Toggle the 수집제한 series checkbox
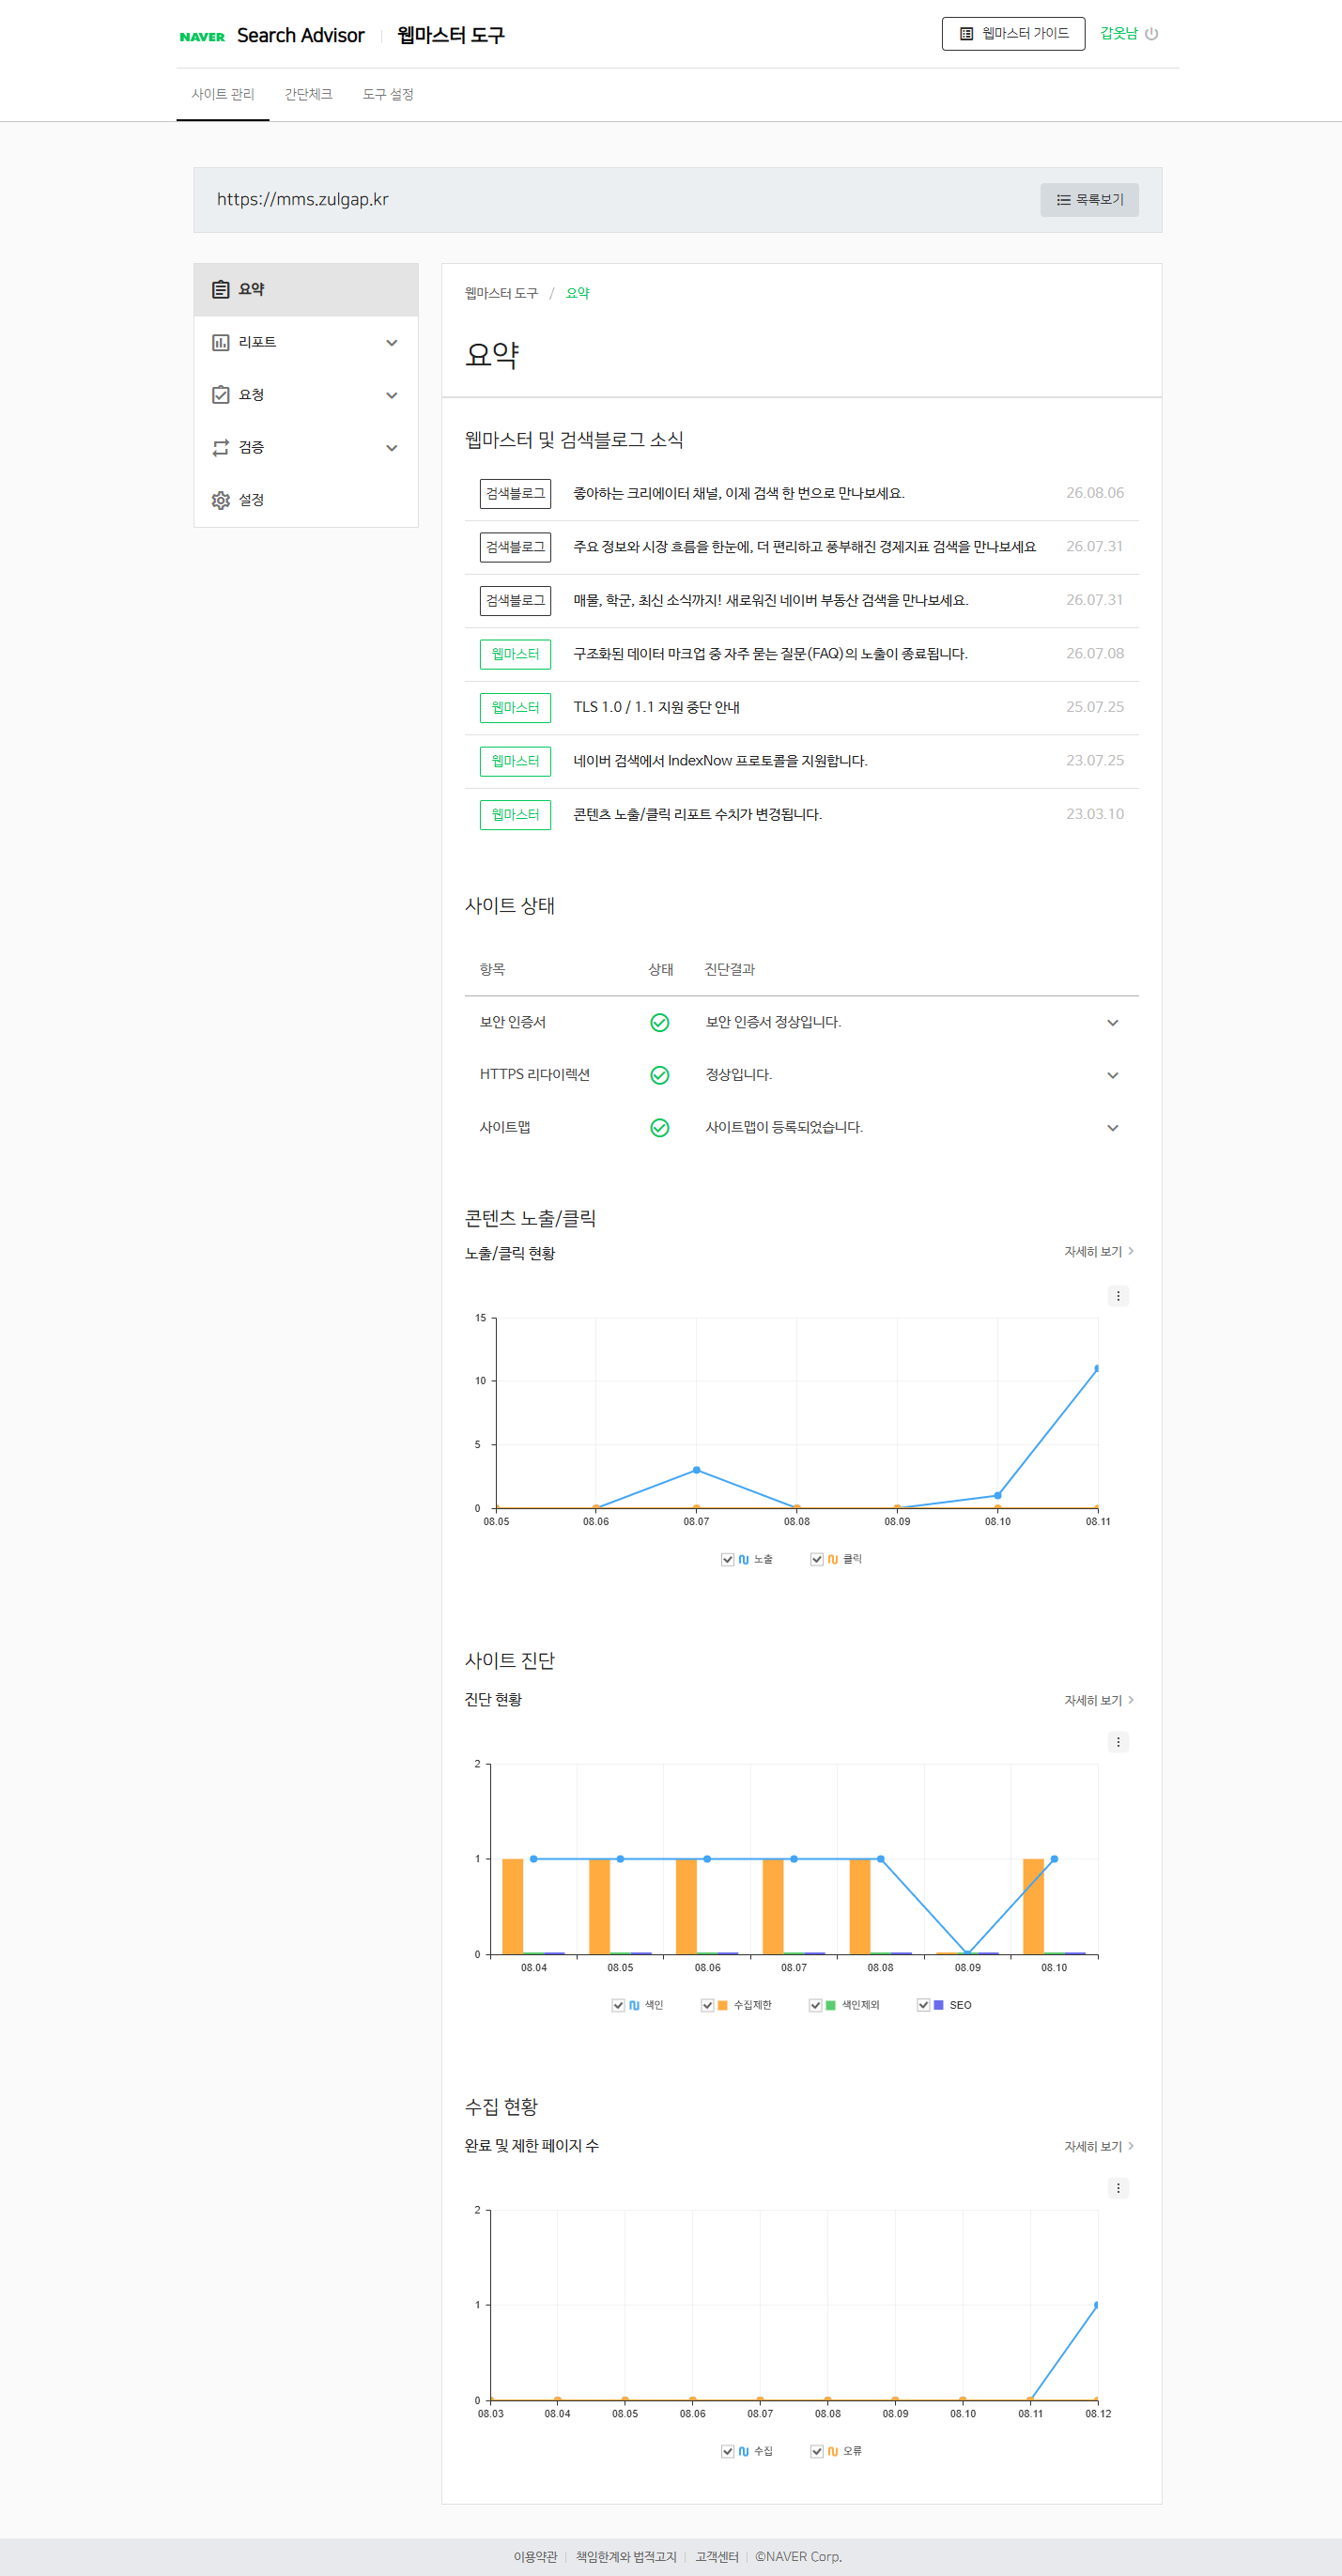The image size is (1342, 2576). [x=707, y=2005]
